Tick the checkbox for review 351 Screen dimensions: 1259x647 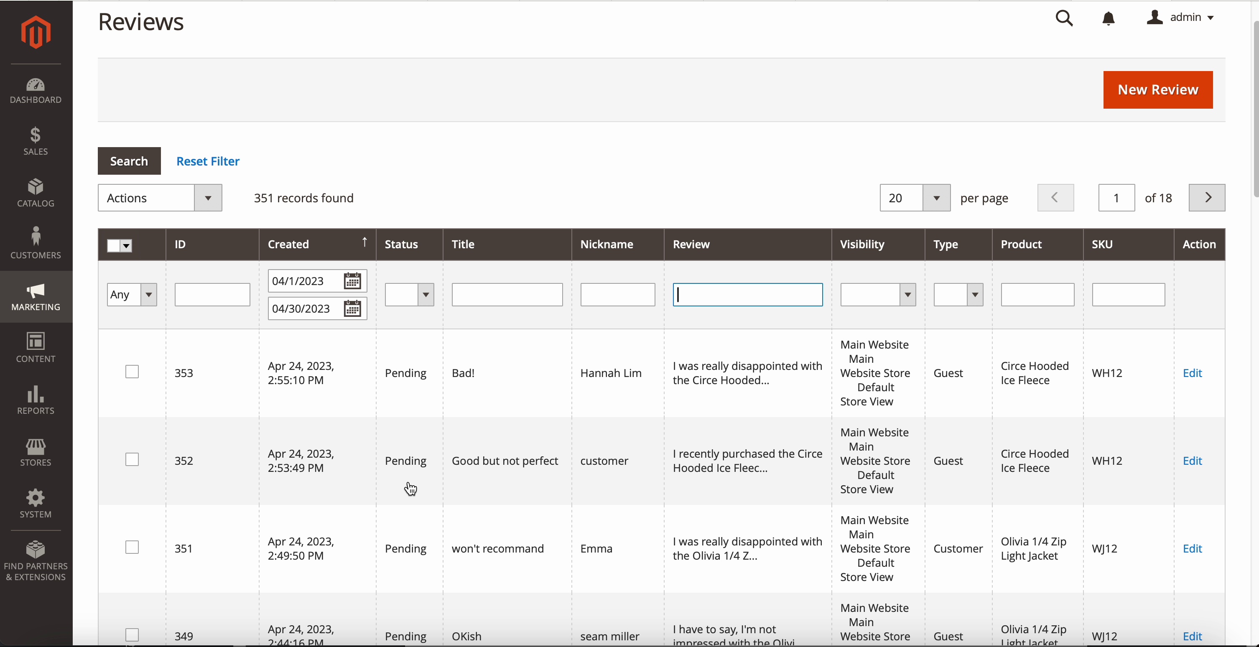click(132, 547)
